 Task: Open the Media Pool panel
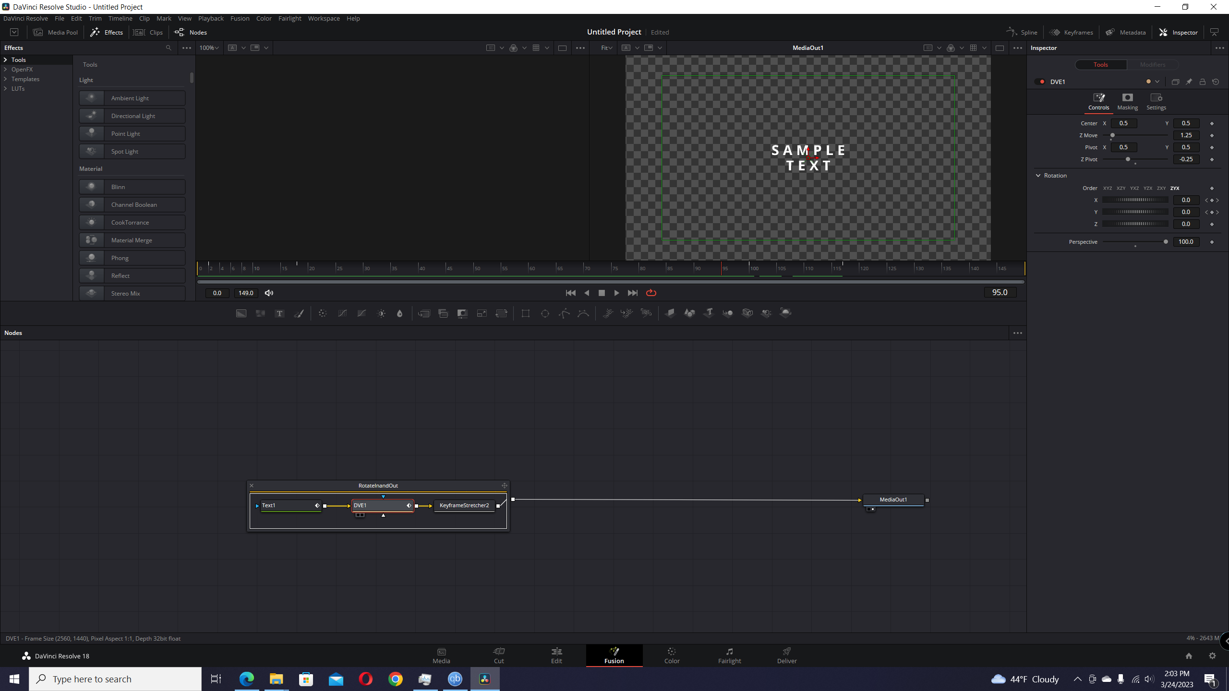click(56, 32)
